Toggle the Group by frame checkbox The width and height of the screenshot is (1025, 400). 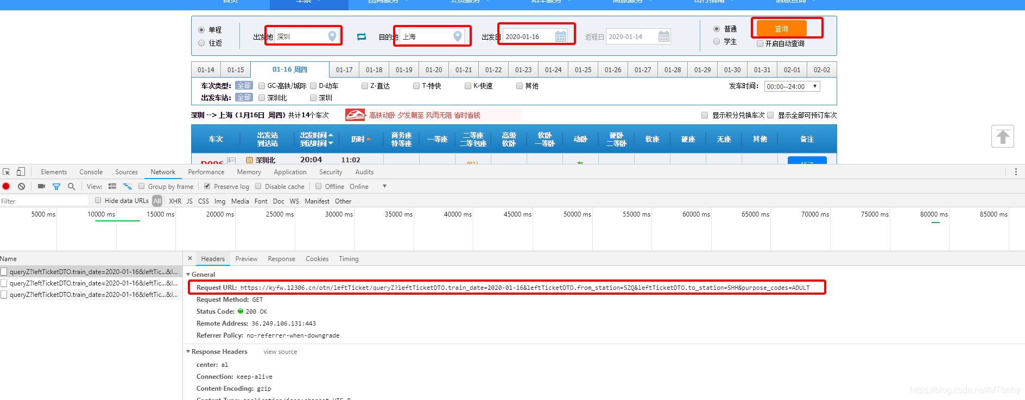click(141, 186)
